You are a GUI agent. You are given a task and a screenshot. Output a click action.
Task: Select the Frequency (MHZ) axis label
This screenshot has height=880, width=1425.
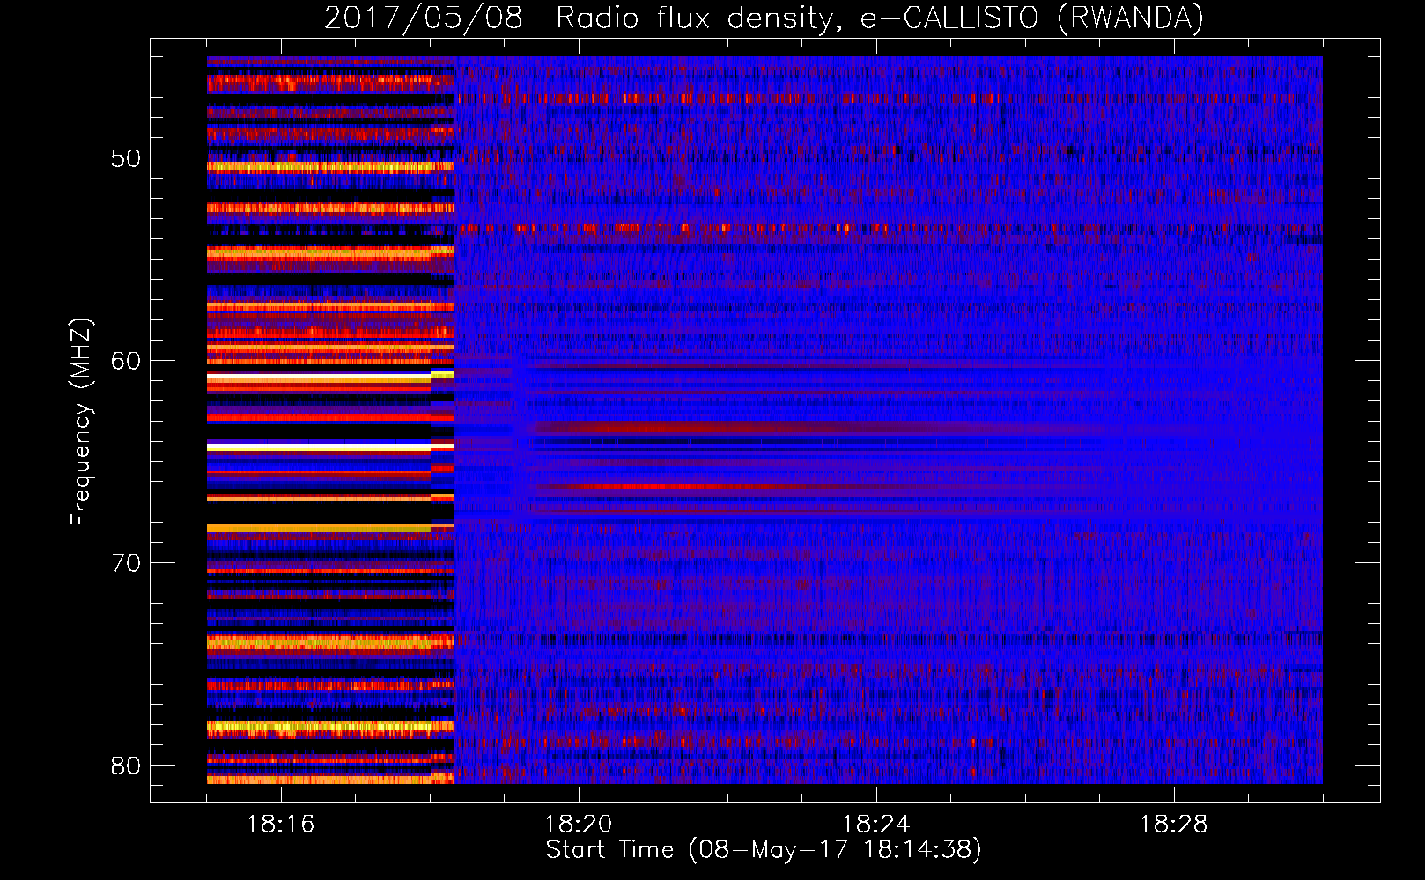tap(81, 422)
